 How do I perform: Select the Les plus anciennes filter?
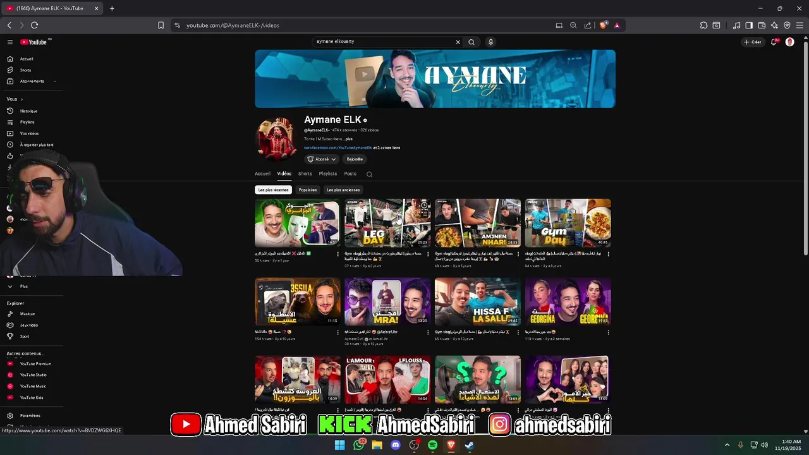343,190
